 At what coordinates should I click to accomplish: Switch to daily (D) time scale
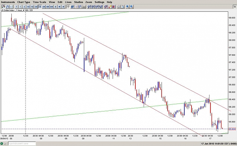[56, 7]
